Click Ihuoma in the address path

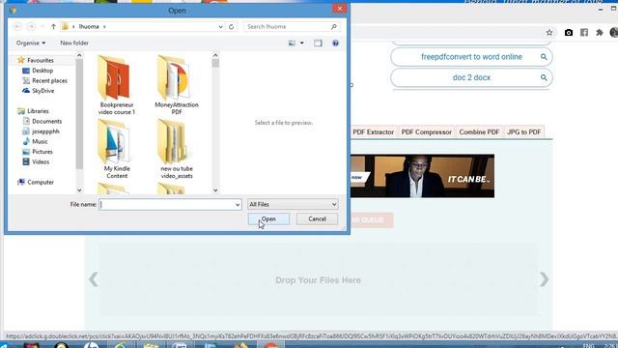coord(89,26)
